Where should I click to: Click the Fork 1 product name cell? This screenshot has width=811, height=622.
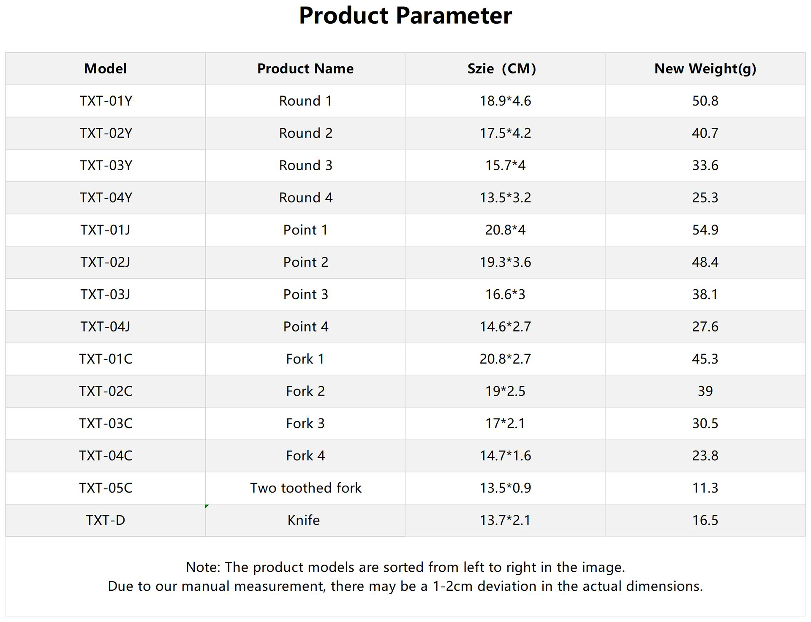(305, 359)
